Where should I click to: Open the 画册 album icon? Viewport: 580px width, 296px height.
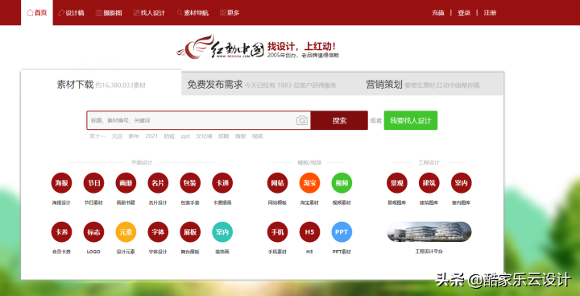click(126, 183)
